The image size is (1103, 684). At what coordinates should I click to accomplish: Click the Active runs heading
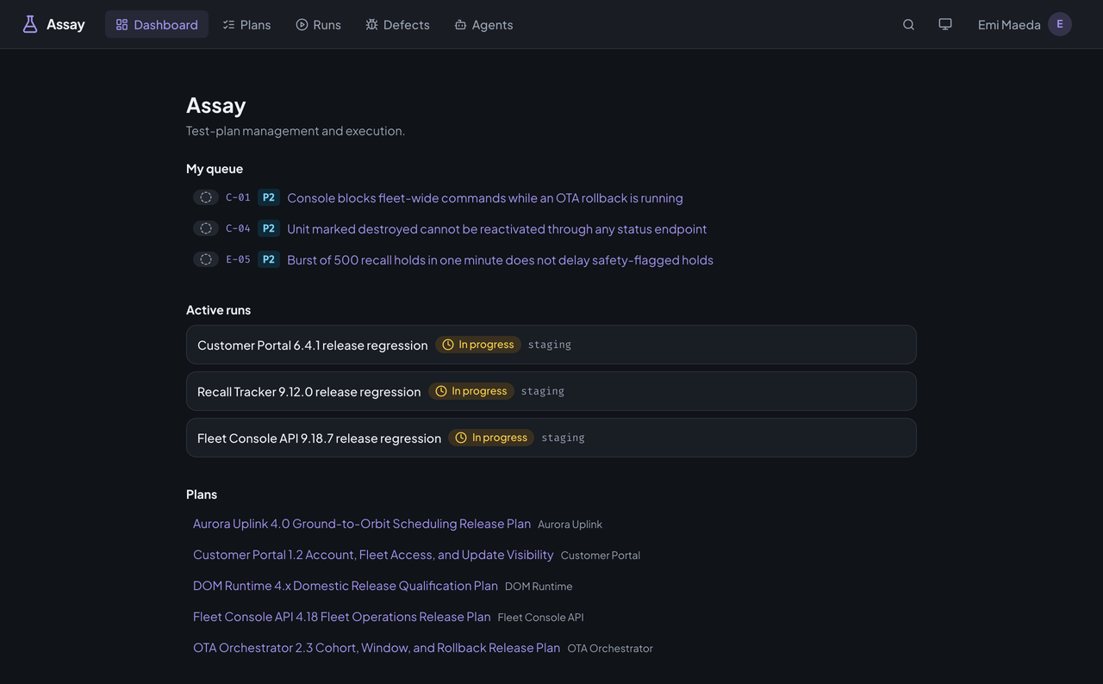(x=219, y=310)
